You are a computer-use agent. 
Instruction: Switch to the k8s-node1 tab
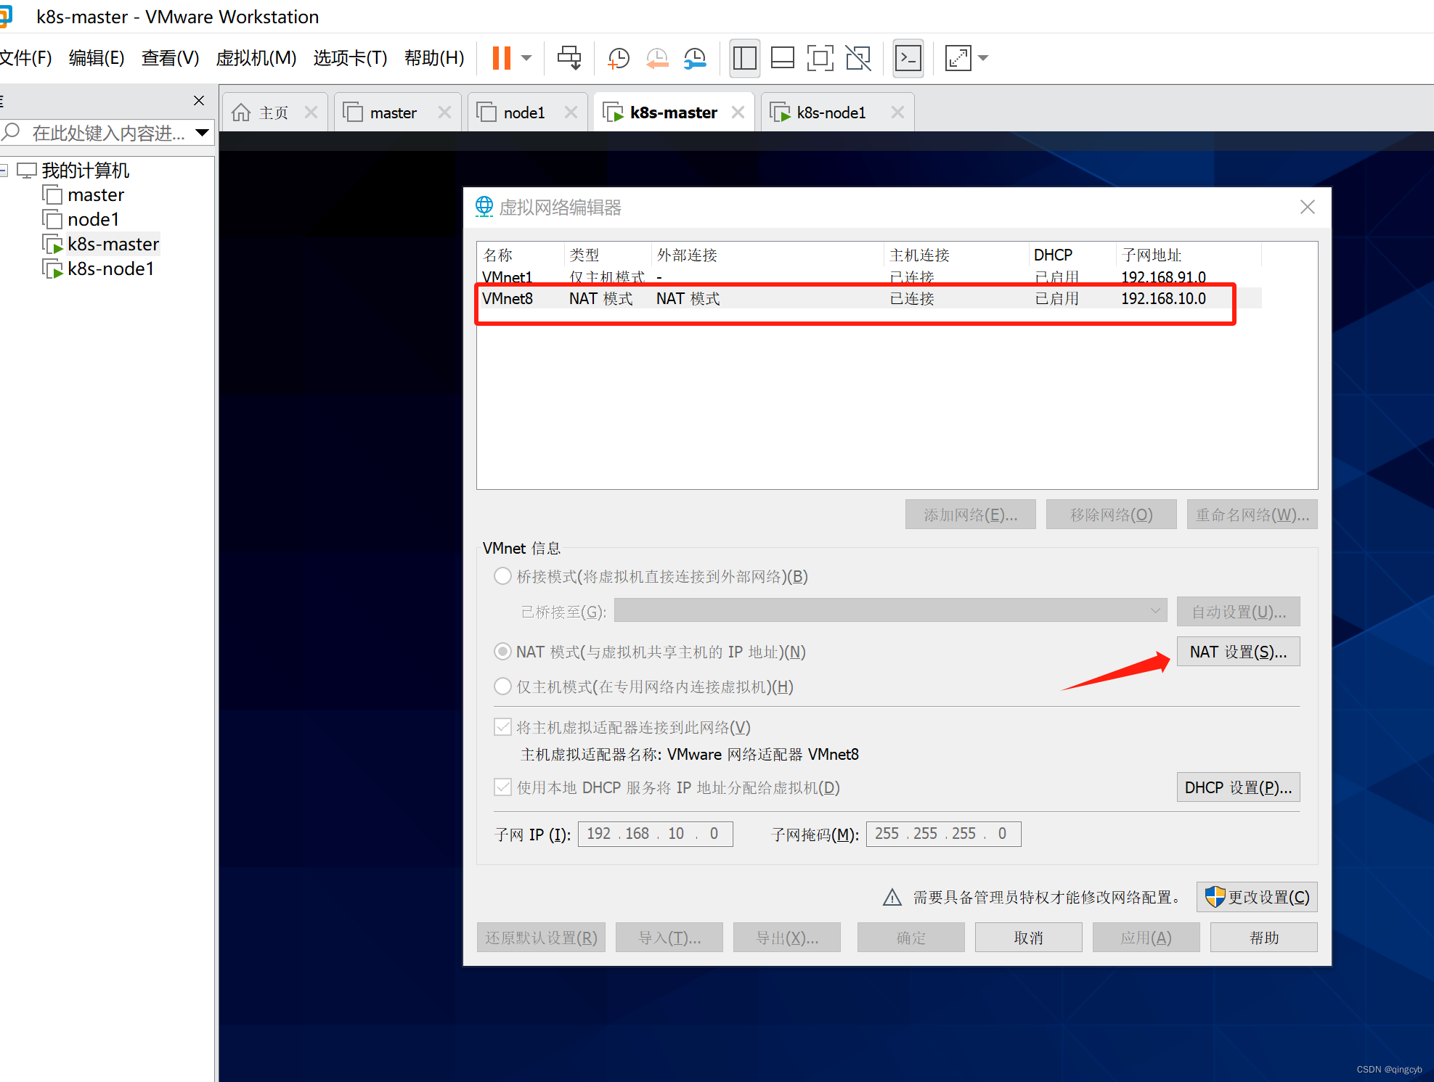pos(830,112)
